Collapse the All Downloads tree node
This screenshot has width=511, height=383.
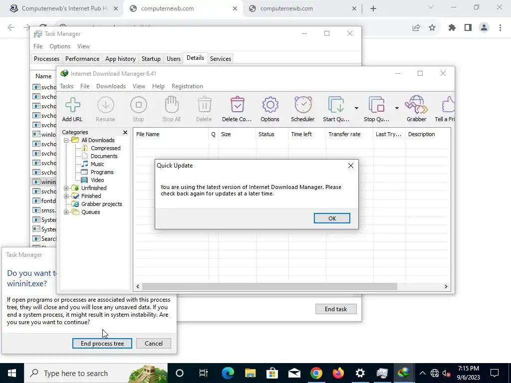[66, 140]
